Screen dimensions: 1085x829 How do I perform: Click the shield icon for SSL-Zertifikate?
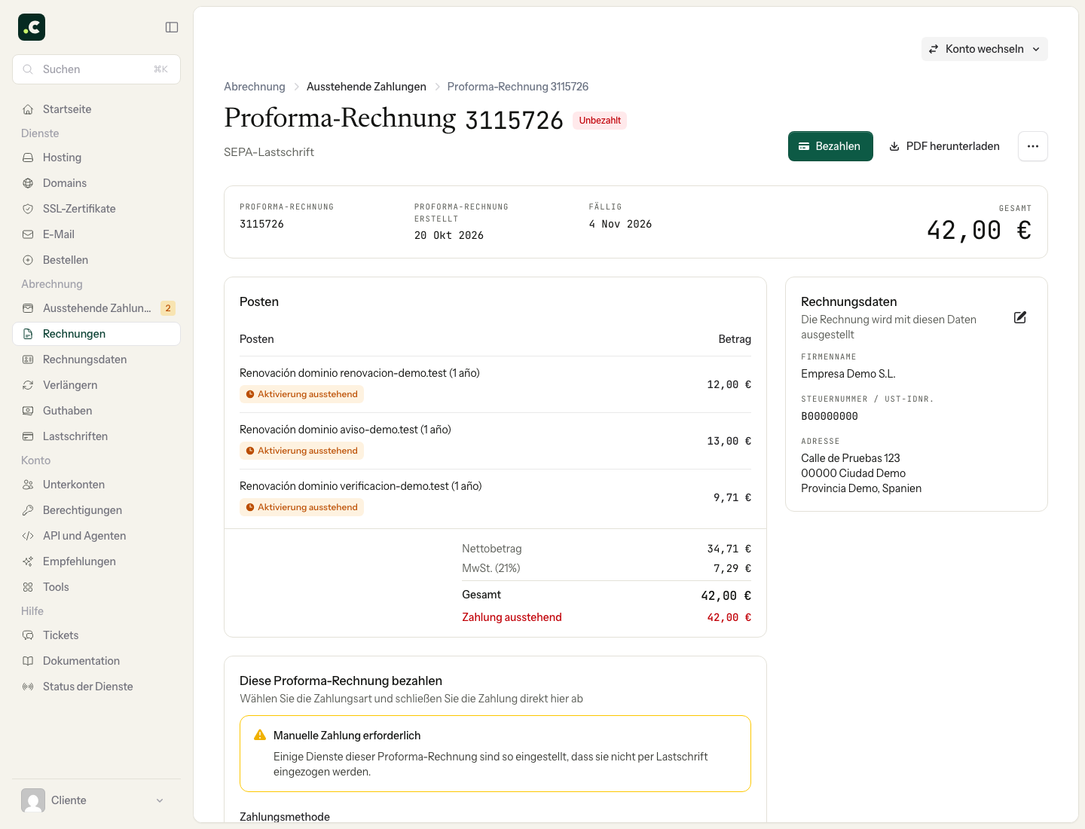(x=28, y=209)
